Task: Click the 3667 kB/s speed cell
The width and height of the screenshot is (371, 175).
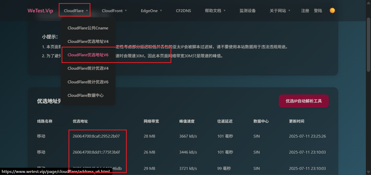Action: [x=188, y=136]
